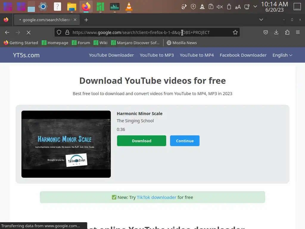Click the aA keyboard layout tray icon
Image resolution: width=305 pixels, height=229 pixels.
click(238, 7)
